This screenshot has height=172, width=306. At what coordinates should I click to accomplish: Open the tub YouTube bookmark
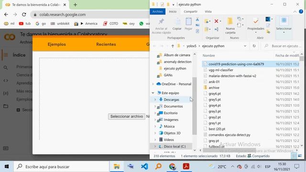point(25,23)
